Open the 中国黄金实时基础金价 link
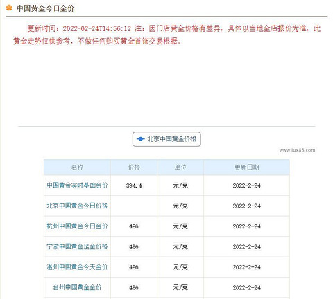Image resolution: width=333 pixels, height=299 pixels. click(x=77, y=185)
